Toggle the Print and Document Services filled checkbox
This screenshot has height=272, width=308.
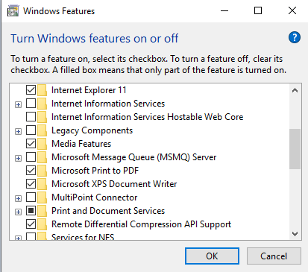[x=31, y=210]
